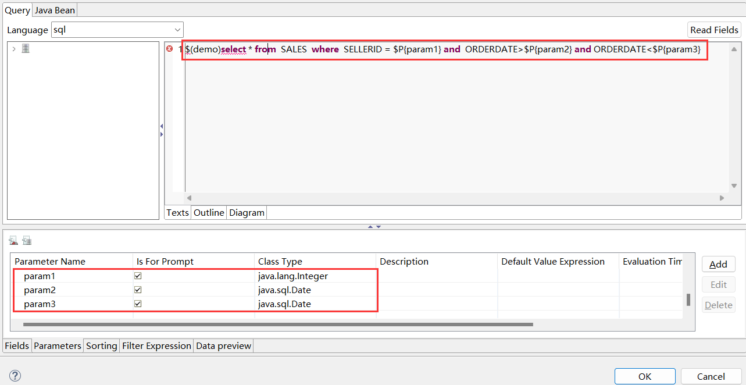This screenshot has width=746, height=385.
Task: Click Add to create a parameter
Action: (718, 264)
